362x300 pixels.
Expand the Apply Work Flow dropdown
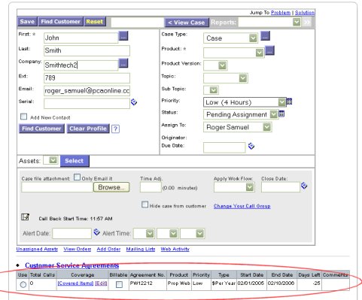[234, 187]
